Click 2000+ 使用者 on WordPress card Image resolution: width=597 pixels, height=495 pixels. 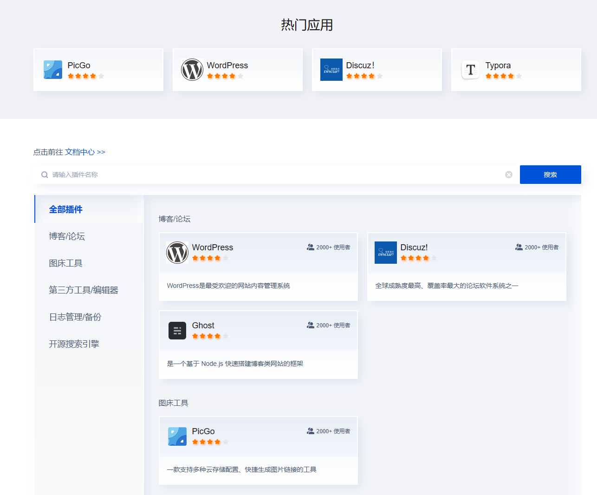point(333,247)
